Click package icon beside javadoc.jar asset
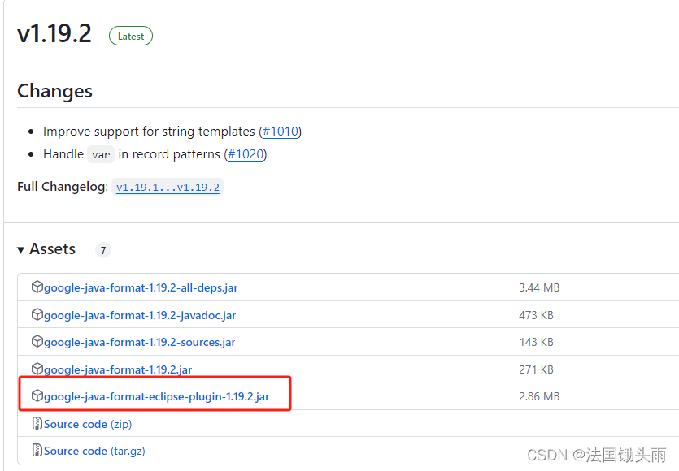This screenshot has height=471, width=679. pyautogui.click(x=37, y=314)
